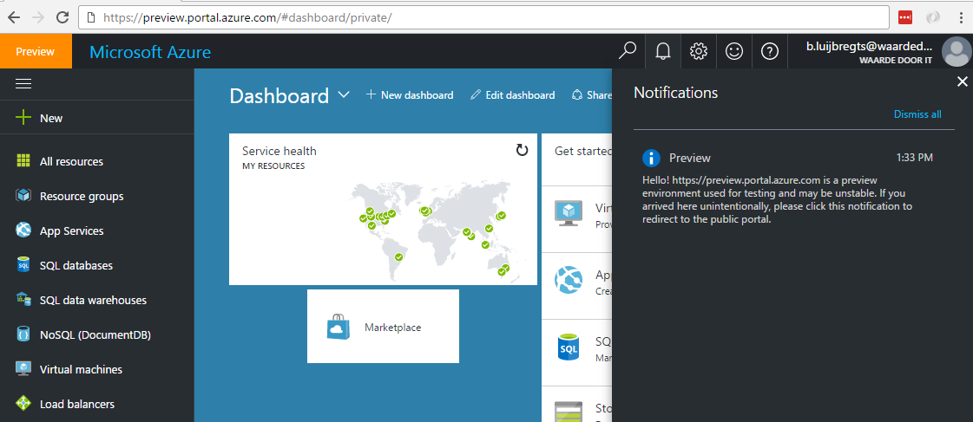Collapse the sidebar with hamburger icon

pyautogui.click(x=23, y=84)
